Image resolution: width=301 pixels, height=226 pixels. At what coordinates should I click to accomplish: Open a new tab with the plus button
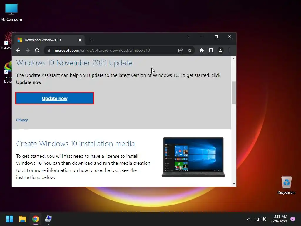click(x=91, y=40)
